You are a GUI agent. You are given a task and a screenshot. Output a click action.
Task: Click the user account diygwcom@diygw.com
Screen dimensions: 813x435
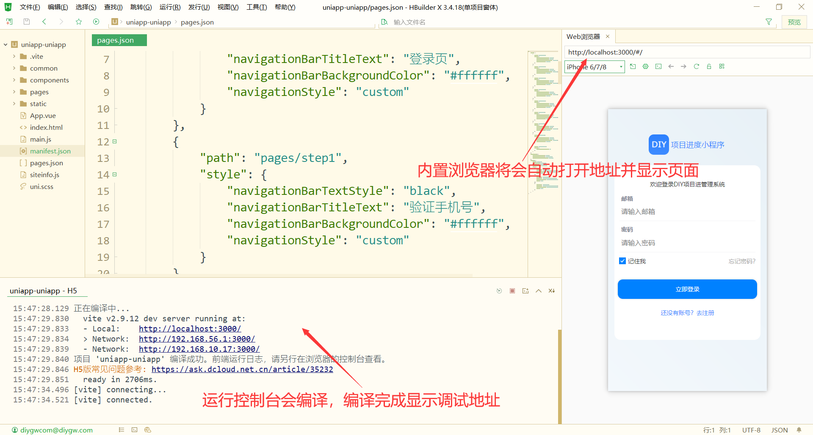(x=52, y=430)
